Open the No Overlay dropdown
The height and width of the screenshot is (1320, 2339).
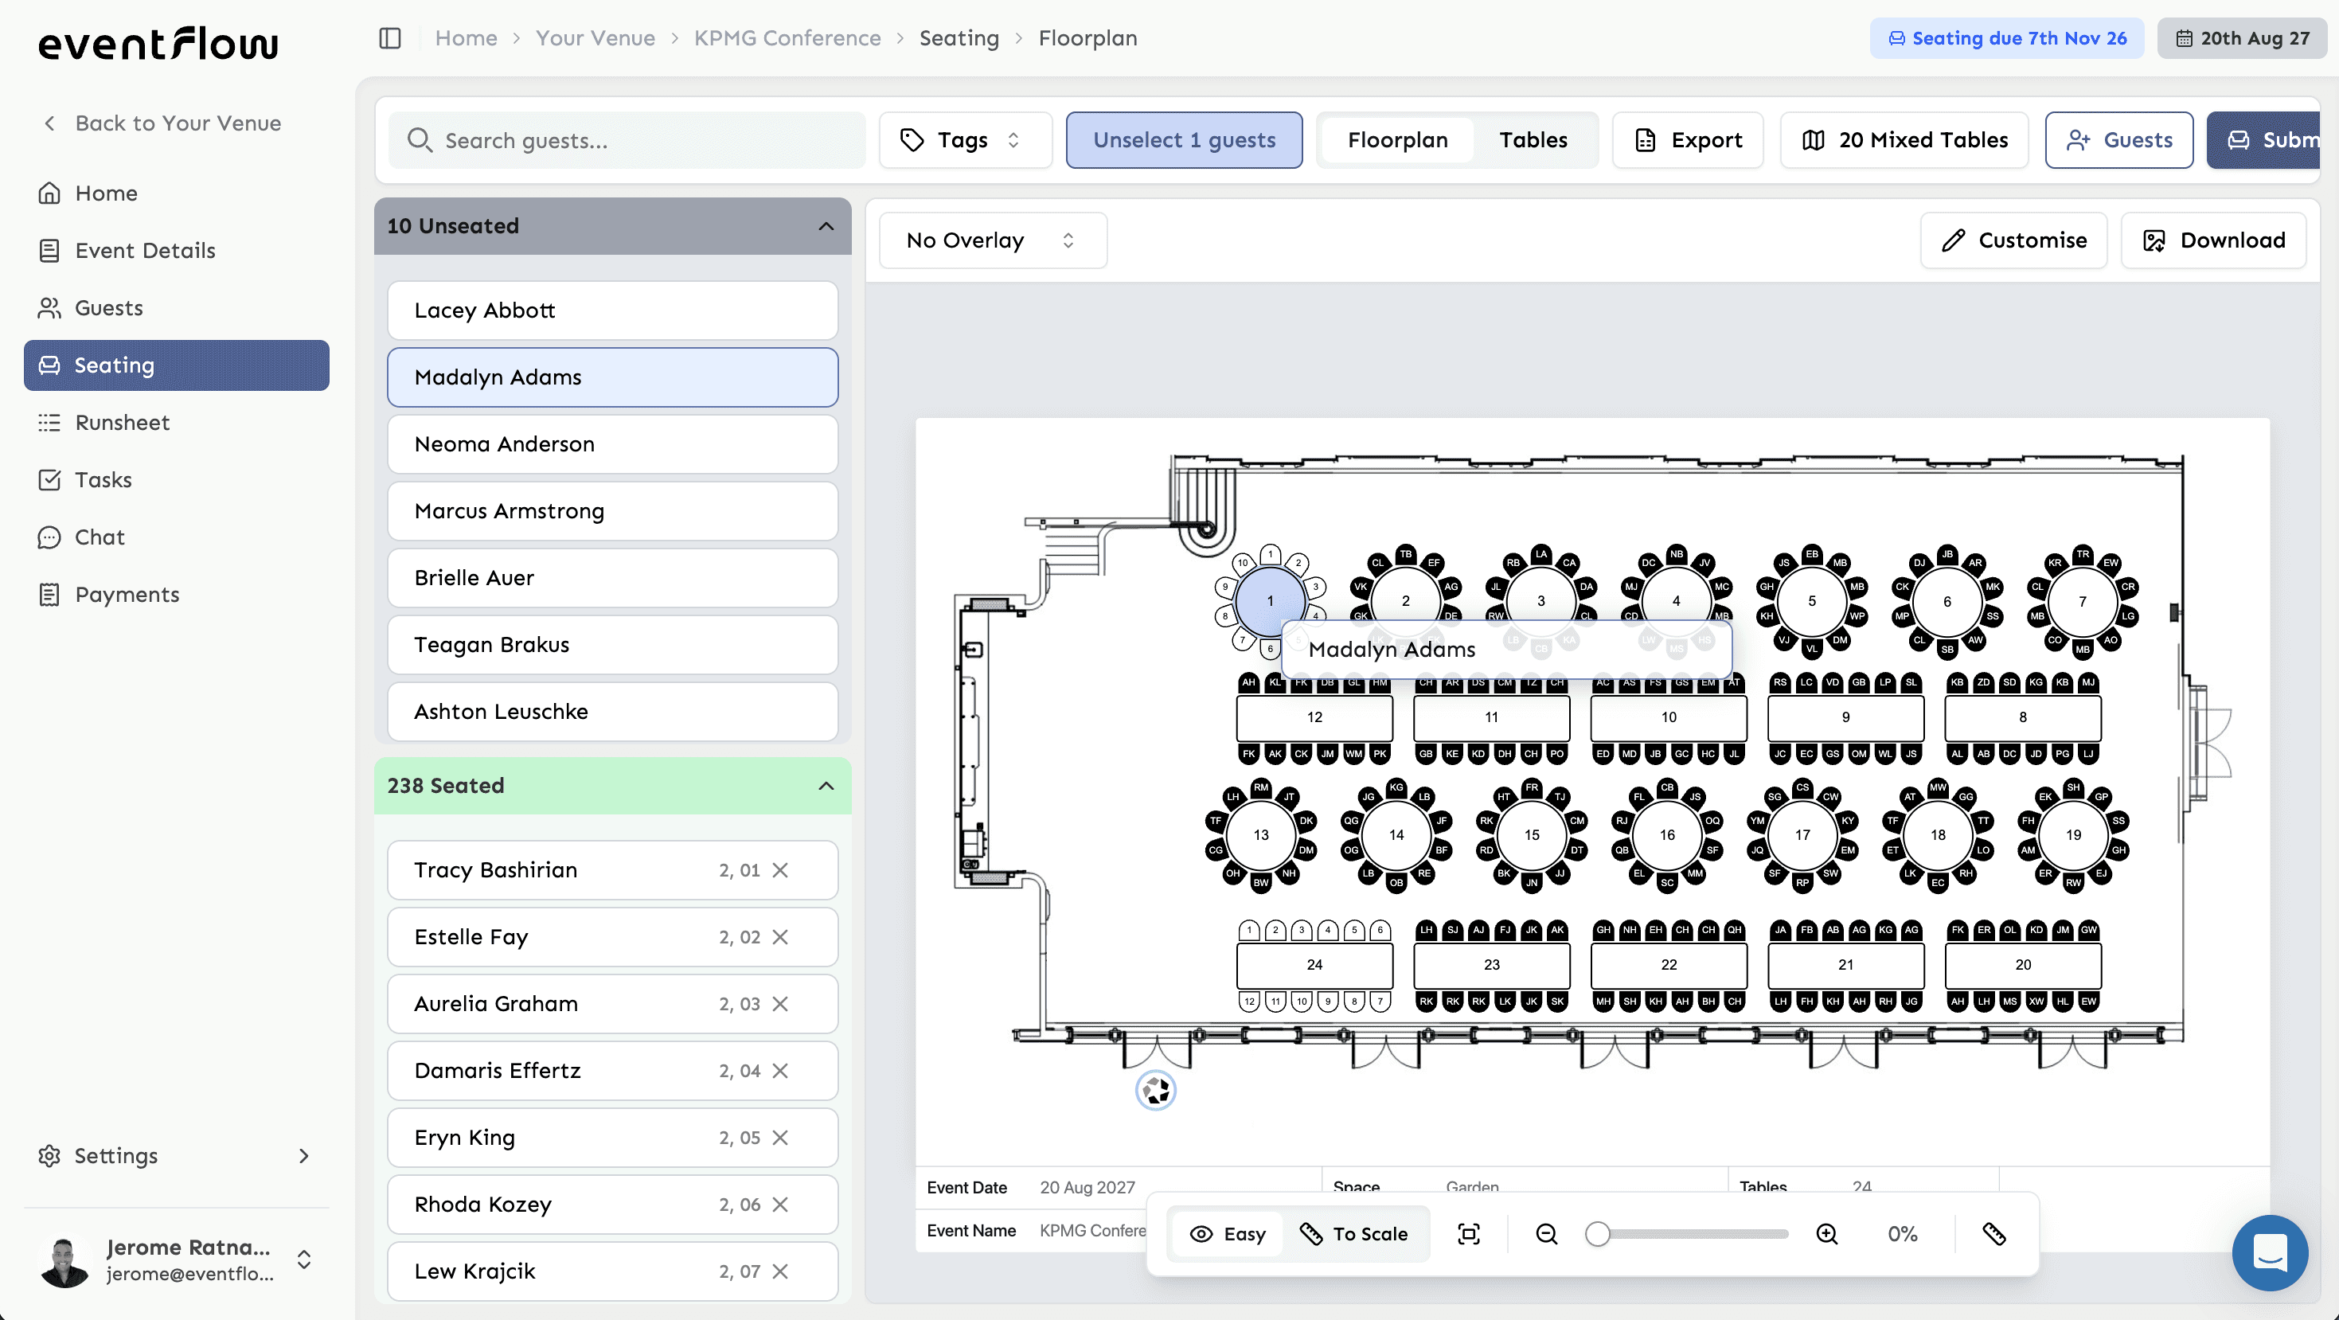tap(993, 240)
